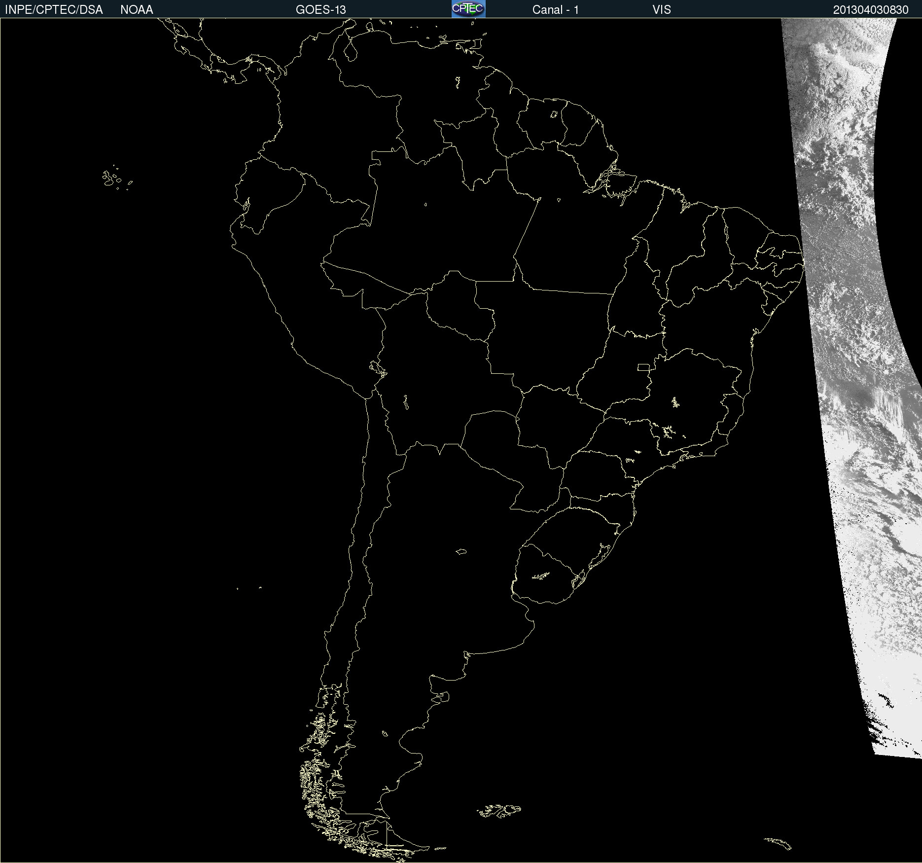Select the Canal - 1 channel label
This screenshot has width=922, height=863.
555,10
